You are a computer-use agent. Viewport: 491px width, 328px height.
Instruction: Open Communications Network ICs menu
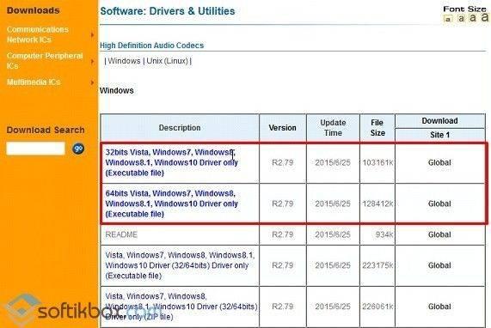point(38,34)
